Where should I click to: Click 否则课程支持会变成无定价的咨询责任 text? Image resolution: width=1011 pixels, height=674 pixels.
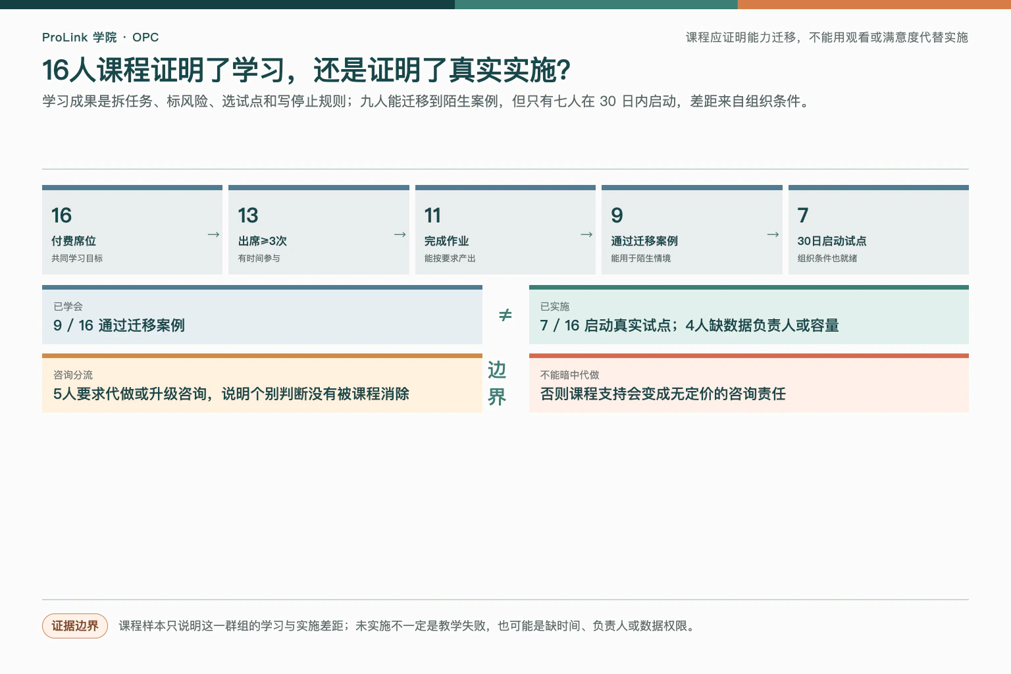[663, 394]
